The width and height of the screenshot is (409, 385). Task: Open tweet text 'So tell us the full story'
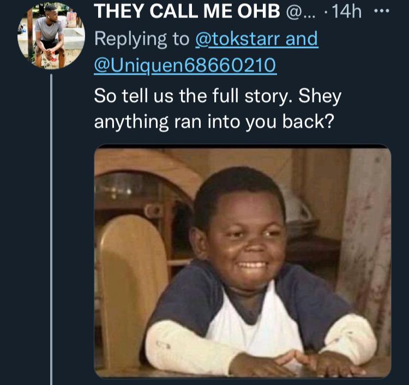tap(194, 96)
